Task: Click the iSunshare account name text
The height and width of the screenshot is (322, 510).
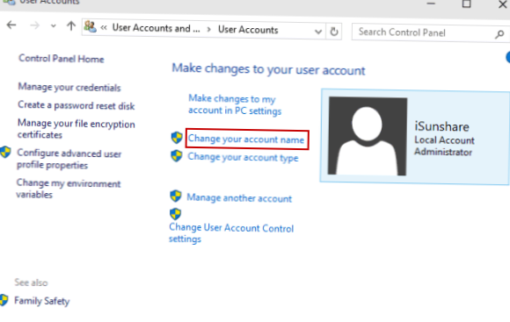Action: pos(441,126)
